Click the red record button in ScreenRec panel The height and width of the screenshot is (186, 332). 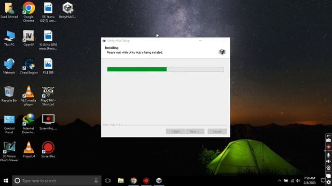click(328, 147)
